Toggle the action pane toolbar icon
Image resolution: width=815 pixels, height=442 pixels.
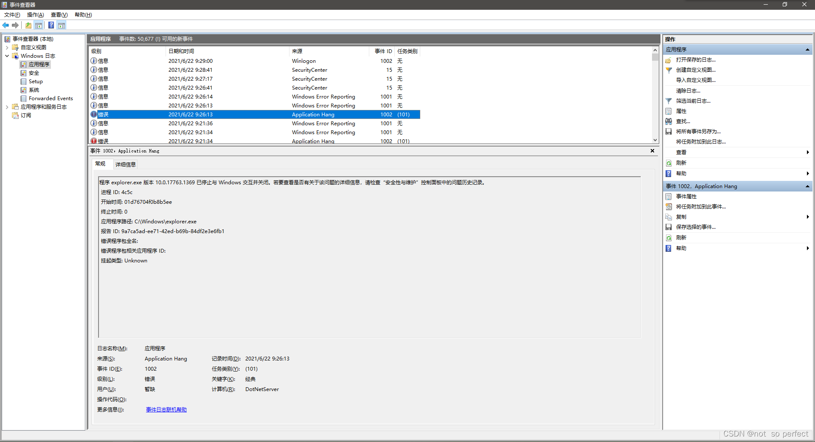tap(62, 25)
